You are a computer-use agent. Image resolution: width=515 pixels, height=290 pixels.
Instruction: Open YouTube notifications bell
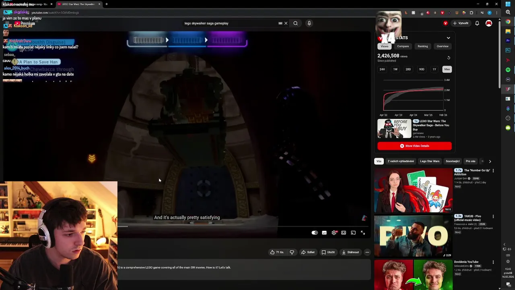click(x=477, y=23)
